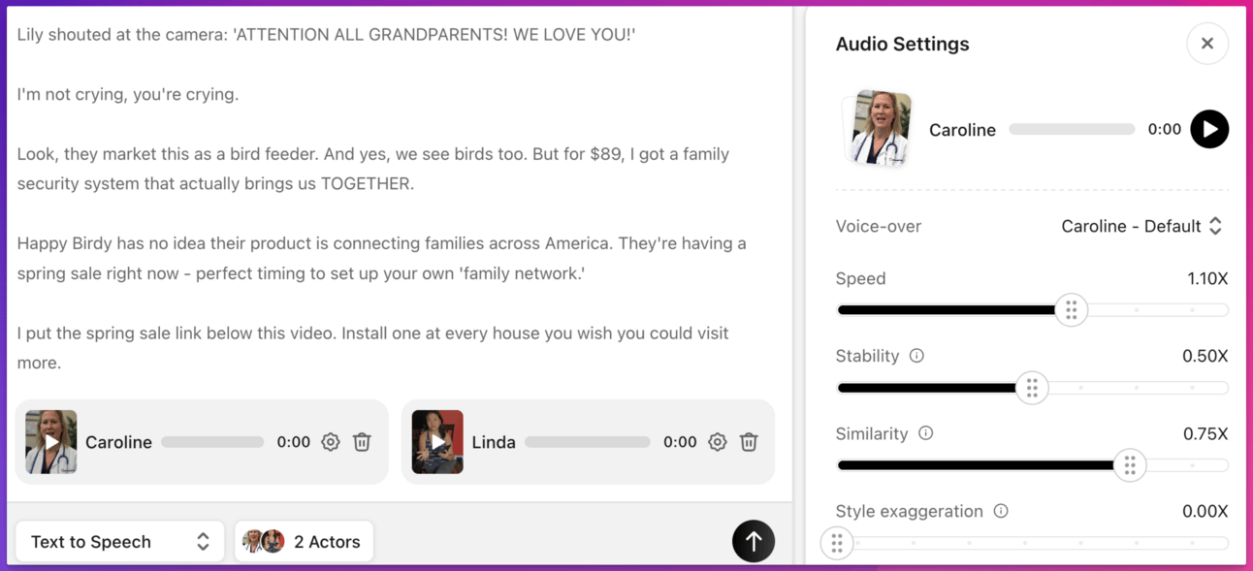Click the paragraph starting "Look, they market this"

[x=373, y=169]
